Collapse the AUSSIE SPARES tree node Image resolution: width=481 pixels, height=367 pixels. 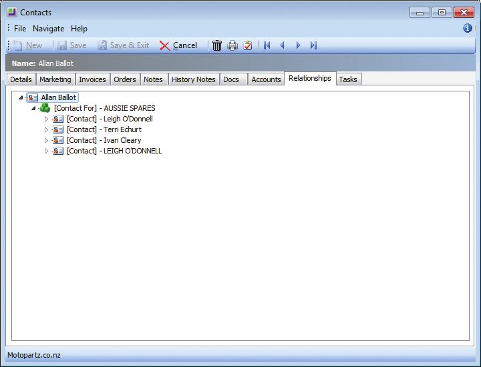pos(33,108)
